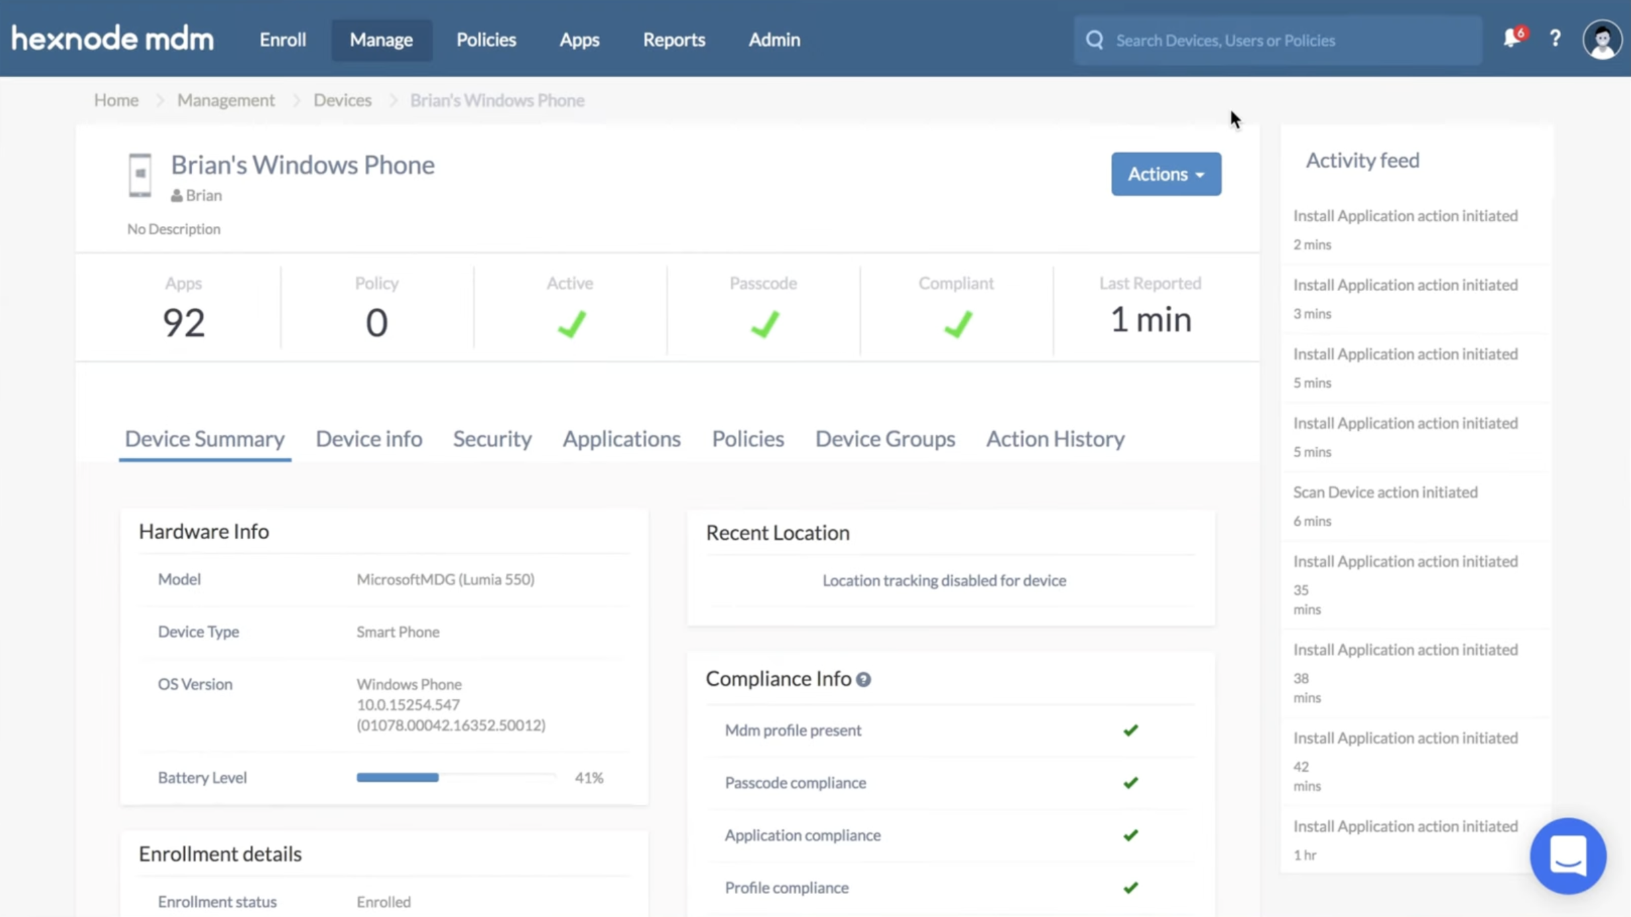Select the Action History tab
Screen dimensions: 1631x917
pyautogui.click(x=1055, y=438)
